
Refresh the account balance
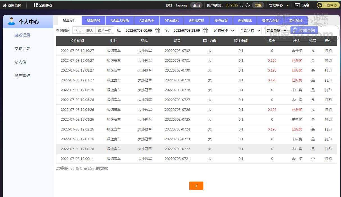(247, 5)
